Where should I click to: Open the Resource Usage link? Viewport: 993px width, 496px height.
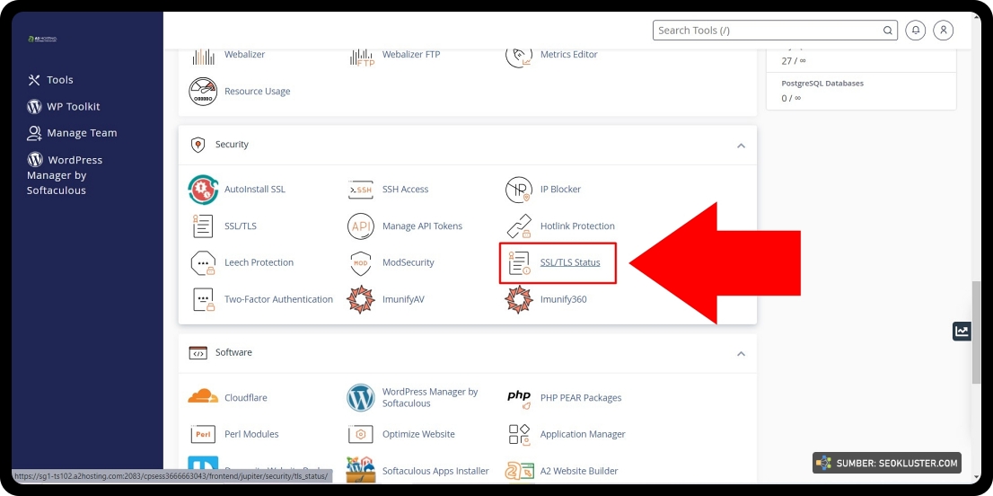(x=257, y=92)
